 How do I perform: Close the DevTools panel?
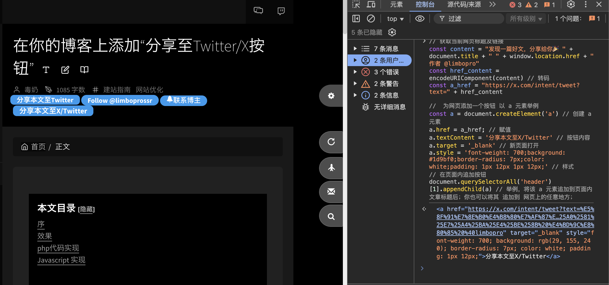(599, 4)
